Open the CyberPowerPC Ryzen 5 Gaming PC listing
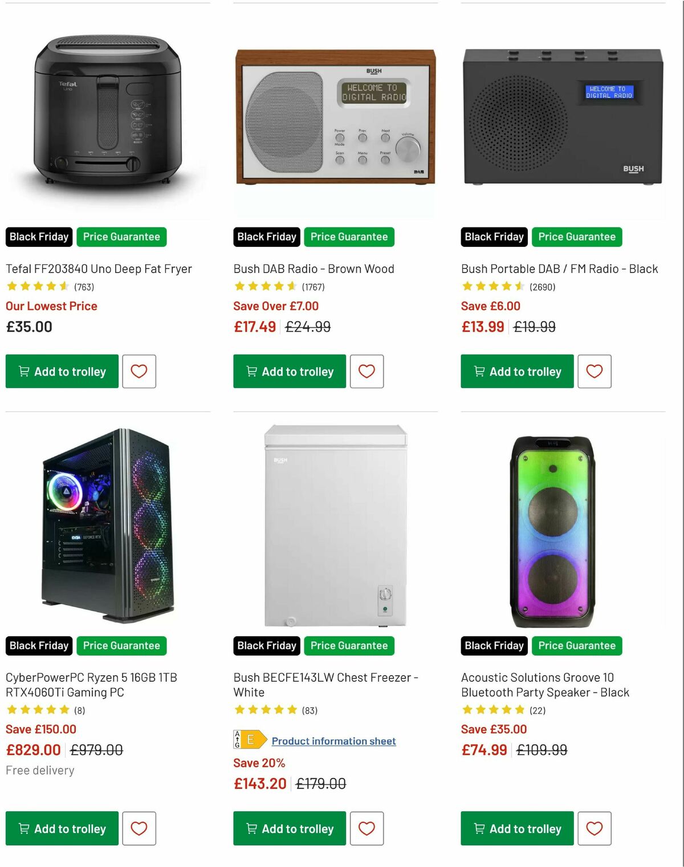The image size is (684, 867). 91,685
